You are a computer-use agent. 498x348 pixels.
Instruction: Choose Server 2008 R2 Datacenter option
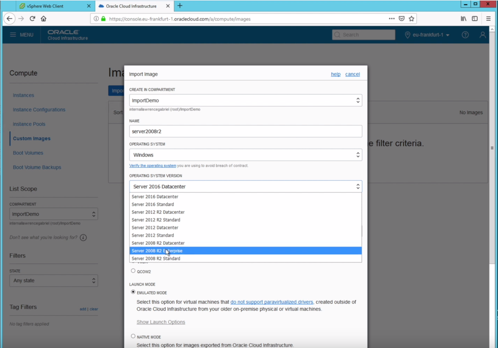click(x=246, y=243)
